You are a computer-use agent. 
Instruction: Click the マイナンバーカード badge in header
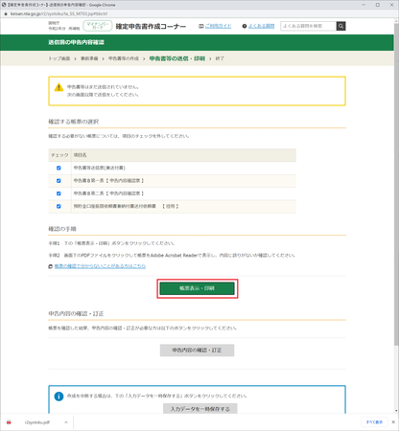98,26
